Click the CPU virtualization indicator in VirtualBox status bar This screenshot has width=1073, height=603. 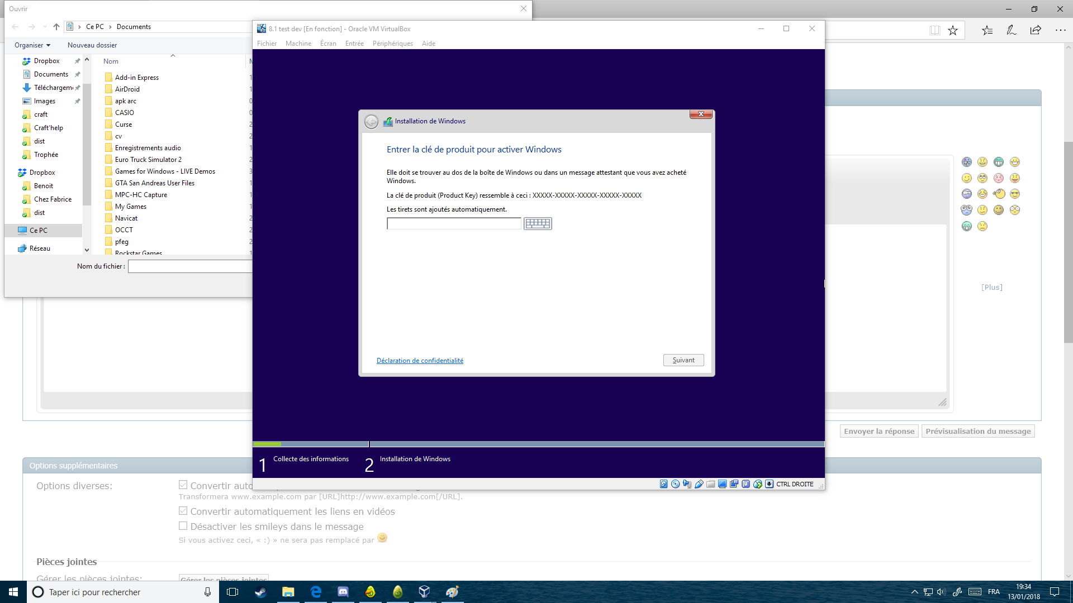click(x=746, y=484)
